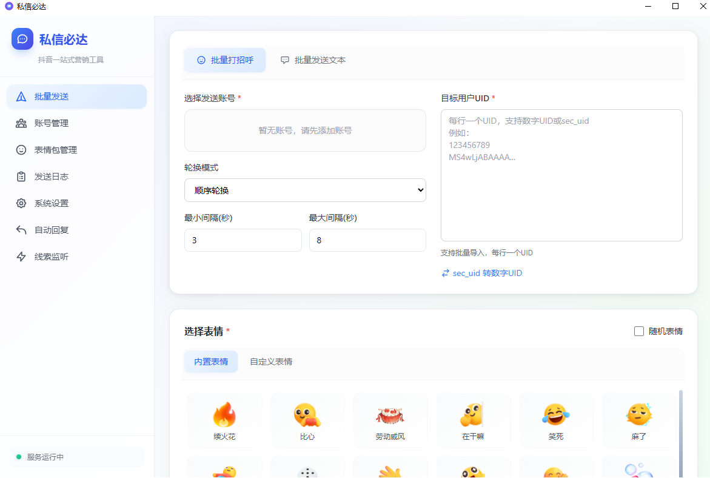The image size is (710, 478).
Task: Click the message icon on 批量发送文本 tab
Action: [285, 60]
